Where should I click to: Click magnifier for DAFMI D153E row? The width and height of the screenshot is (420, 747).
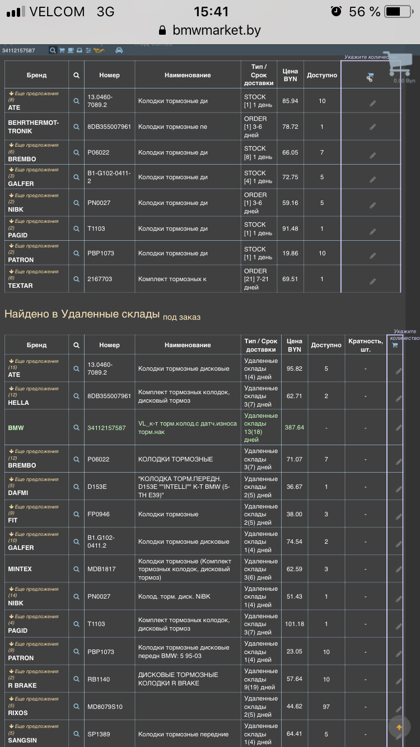point(77,487)
